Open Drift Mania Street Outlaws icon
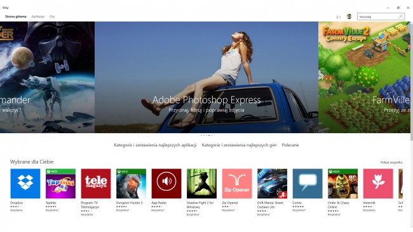 pyautogui.click(x=273, y=183)
